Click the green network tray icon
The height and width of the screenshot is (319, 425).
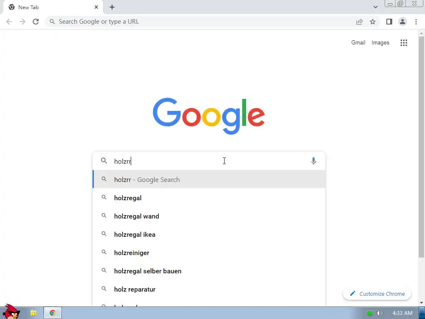point(370,313)
